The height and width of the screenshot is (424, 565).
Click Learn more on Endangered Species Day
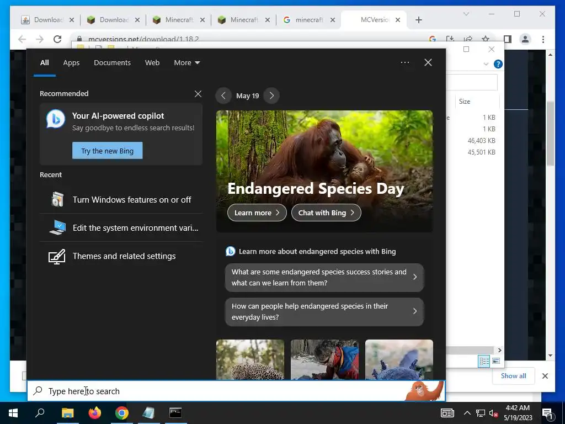[257, 213]
